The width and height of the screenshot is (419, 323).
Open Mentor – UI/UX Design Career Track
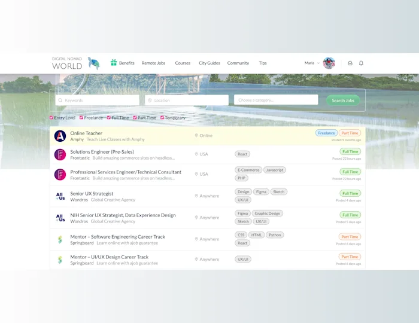click(110, 257)
